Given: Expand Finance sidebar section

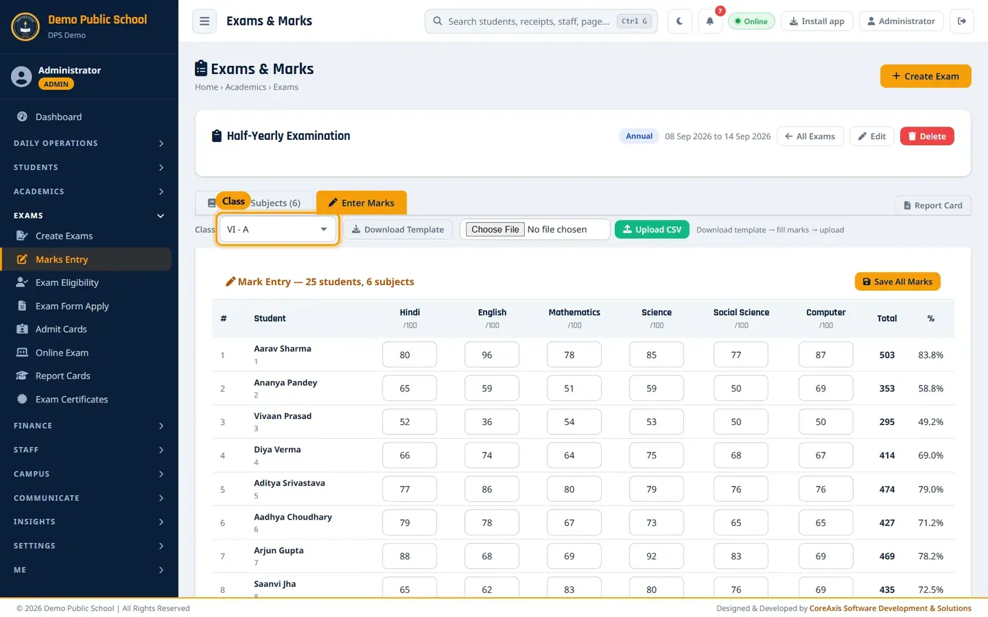Looking at the screenshot, I should 89,426.
